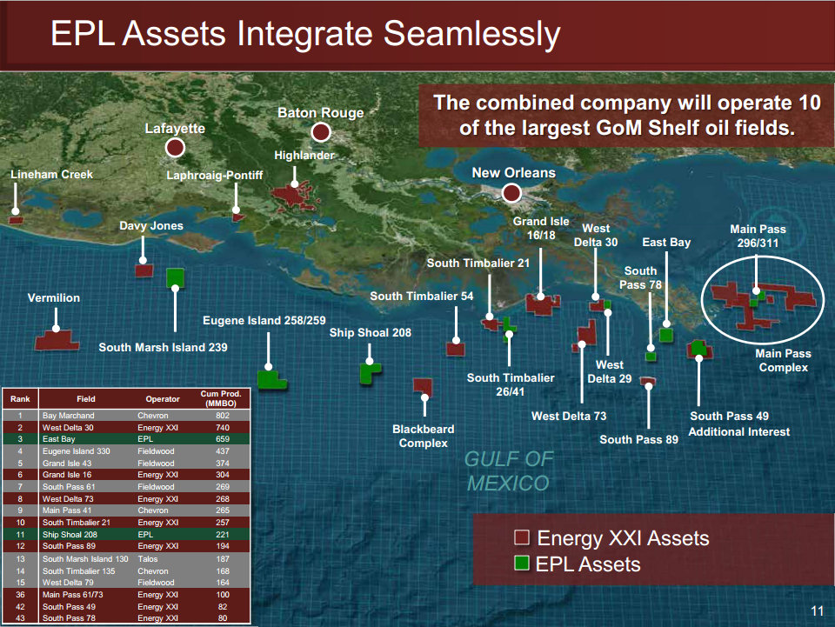This screenshot has height=627, width=835.
Task: Click the Energy XXI Assets red legend swatch
Action: [x=521, y=538]
